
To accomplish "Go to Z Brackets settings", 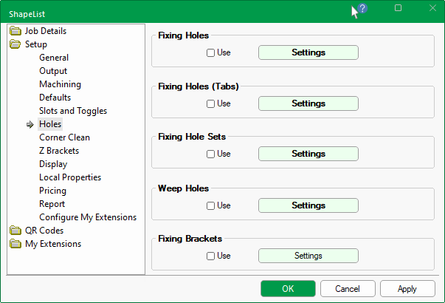I will [x=59, y=151].
